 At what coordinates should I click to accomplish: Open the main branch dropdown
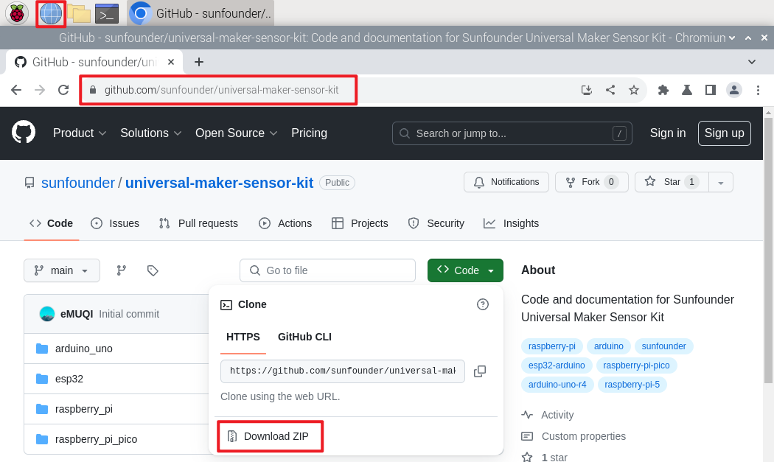[62, 270]
